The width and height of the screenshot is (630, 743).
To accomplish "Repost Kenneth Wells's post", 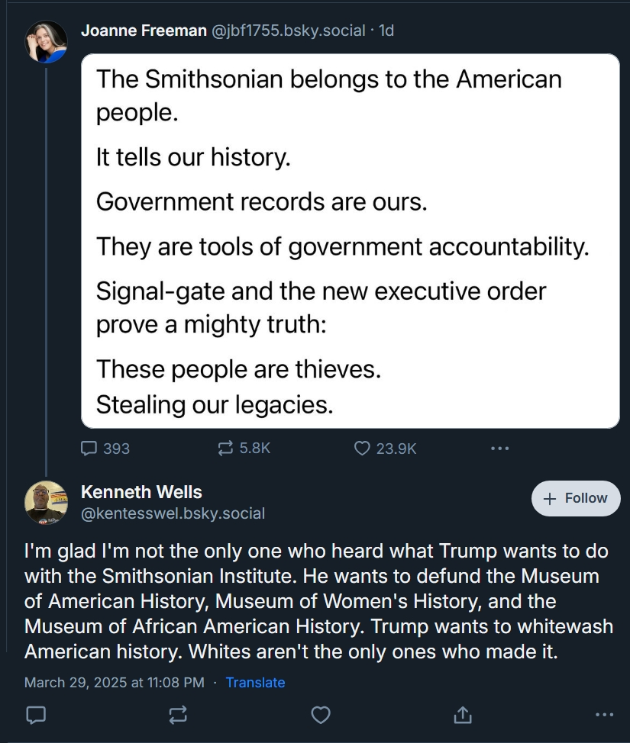I will point(178,715).
